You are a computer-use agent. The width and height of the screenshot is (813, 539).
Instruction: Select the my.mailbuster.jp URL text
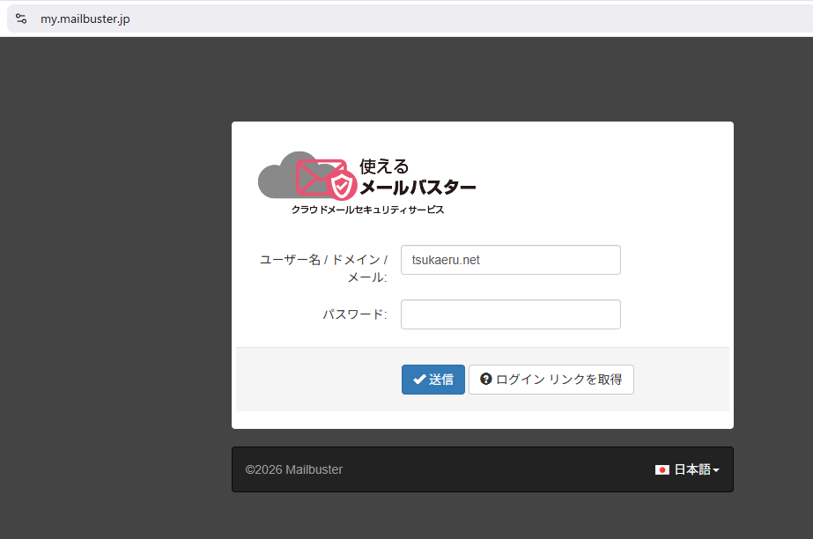point(85,19)
